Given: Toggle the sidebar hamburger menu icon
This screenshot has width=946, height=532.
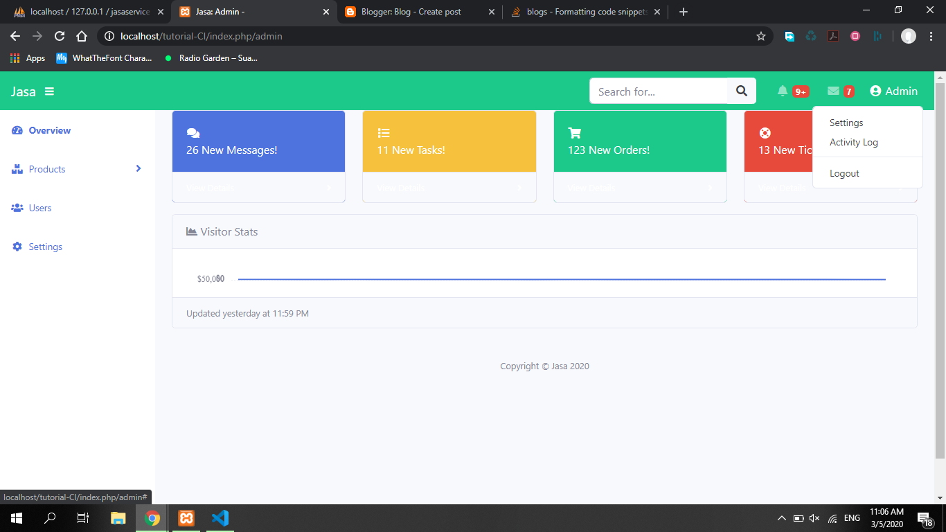Looking at the screenshot, I should [x=50, y=91].
